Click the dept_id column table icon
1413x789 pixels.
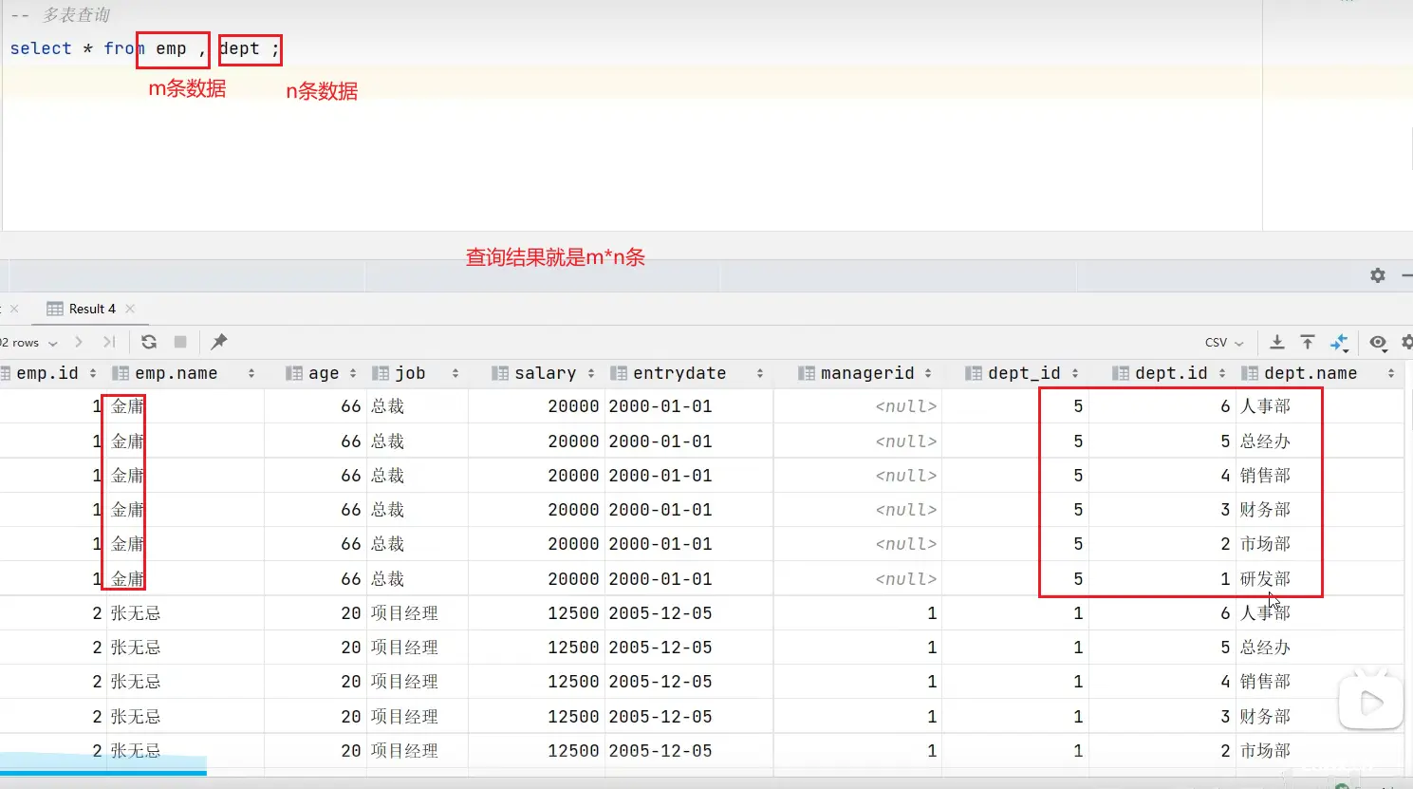coord(974,374)
